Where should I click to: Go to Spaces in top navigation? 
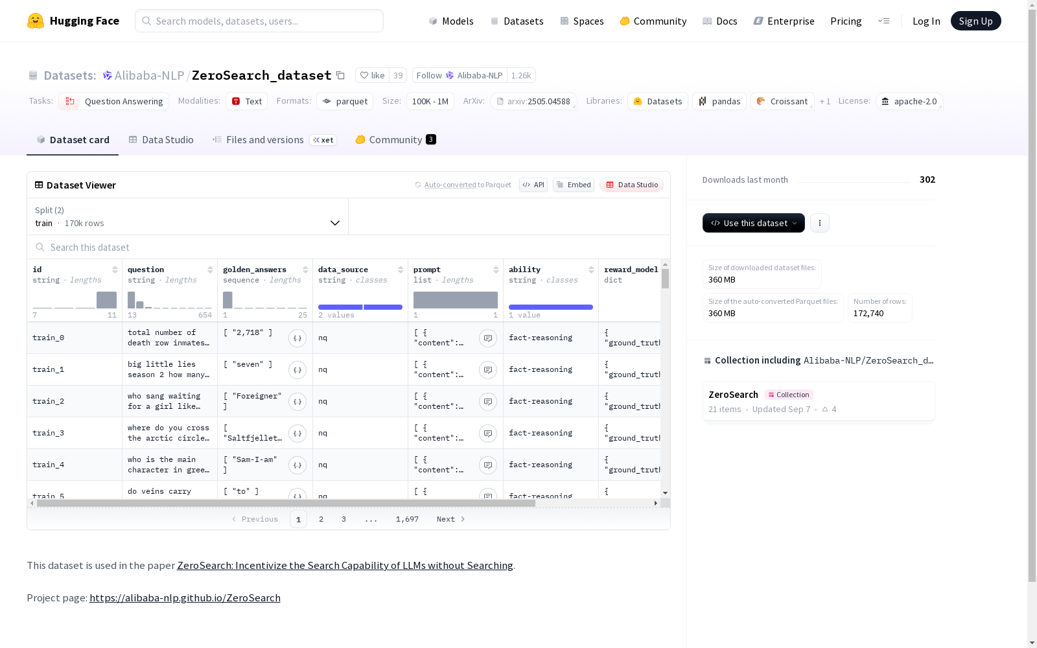[582, 21]
